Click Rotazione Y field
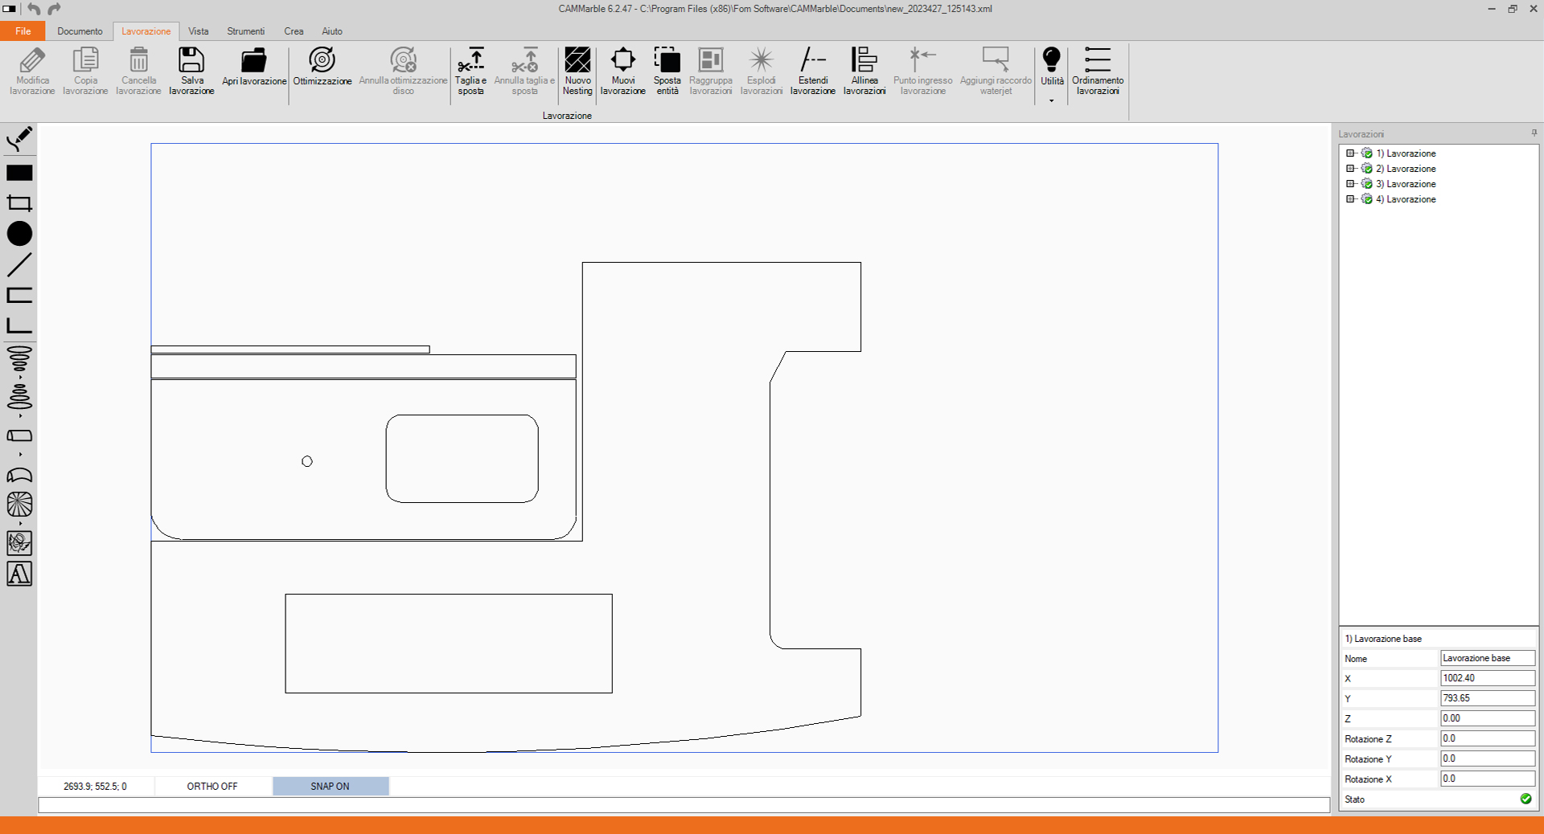 point(1488,758)
